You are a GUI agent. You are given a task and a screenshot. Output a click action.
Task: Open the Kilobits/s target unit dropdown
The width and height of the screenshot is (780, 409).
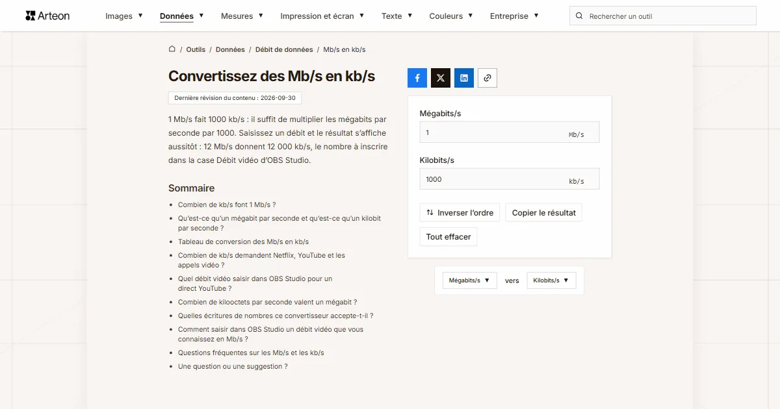(x=551, y=280)
